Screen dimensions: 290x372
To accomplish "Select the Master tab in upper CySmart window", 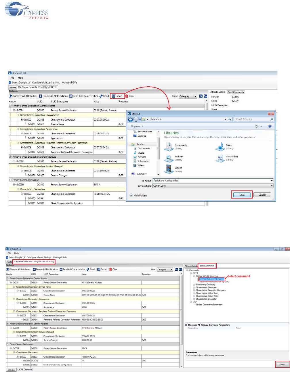I will pos(13,87).
